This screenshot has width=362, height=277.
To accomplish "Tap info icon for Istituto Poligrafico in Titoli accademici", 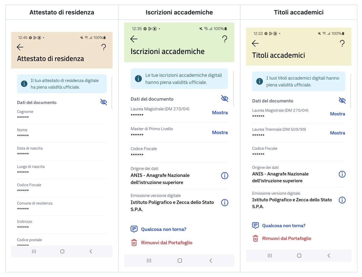I will point(342,200).
